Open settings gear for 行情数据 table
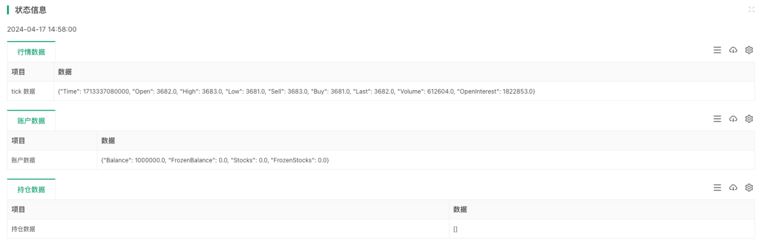 click(x=749, y=50)
